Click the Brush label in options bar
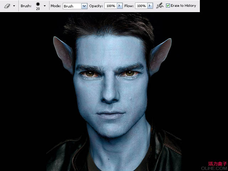 point(26,6)
